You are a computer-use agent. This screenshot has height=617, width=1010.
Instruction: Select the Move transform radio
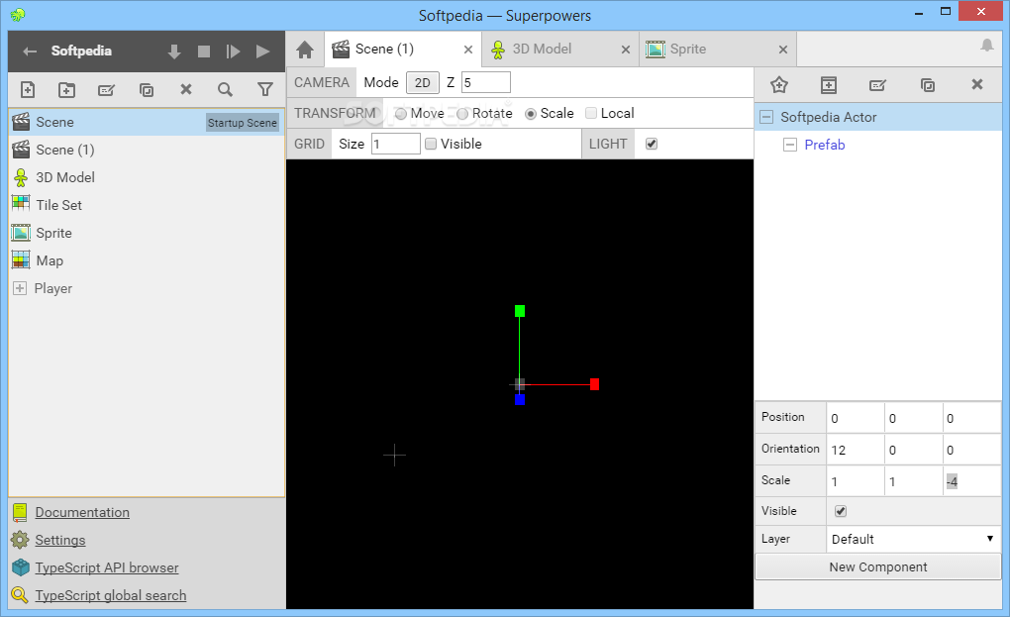[x=401, y=114]
